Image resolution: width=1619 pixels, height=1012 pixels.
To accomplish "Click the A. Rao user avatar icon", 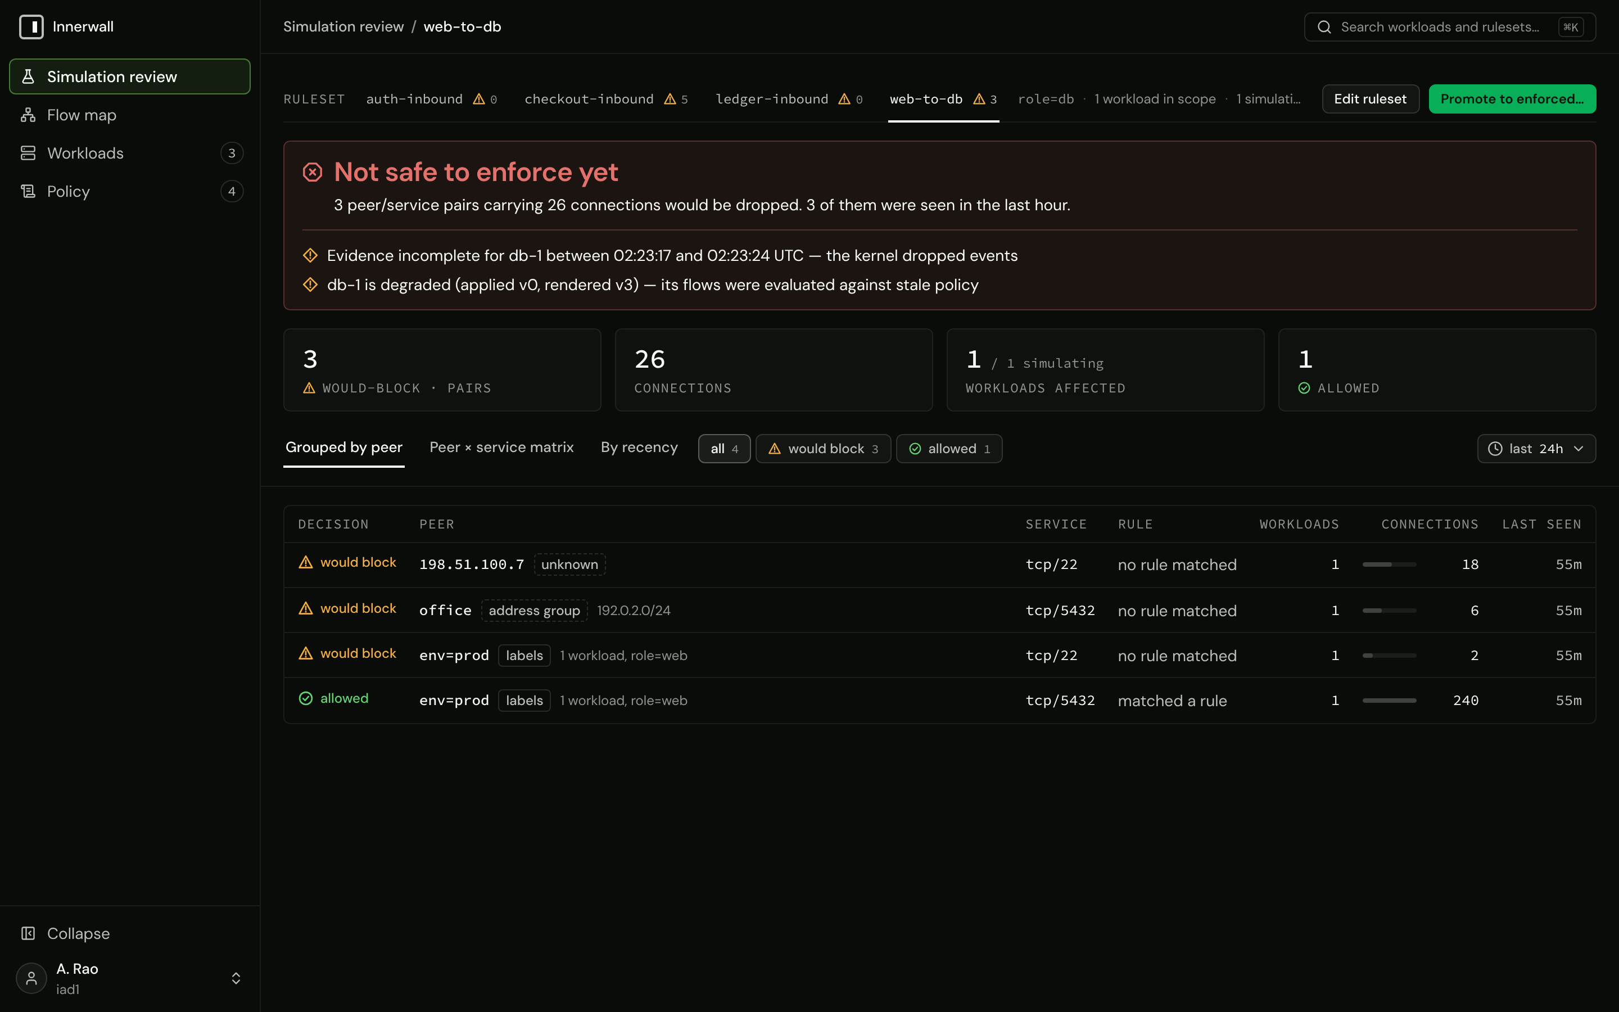I will [31, 978].
